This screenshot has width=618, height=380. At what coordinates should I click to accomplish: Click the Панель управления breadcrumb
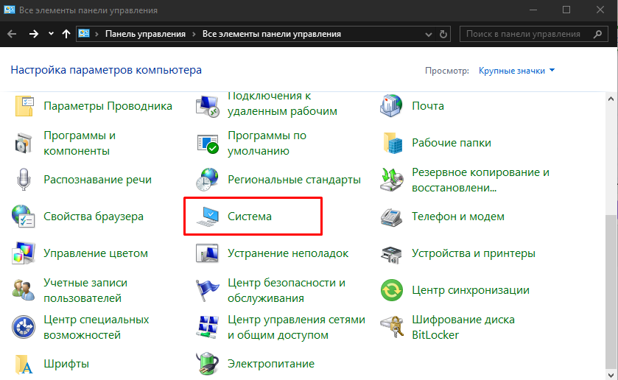[146, 34]
